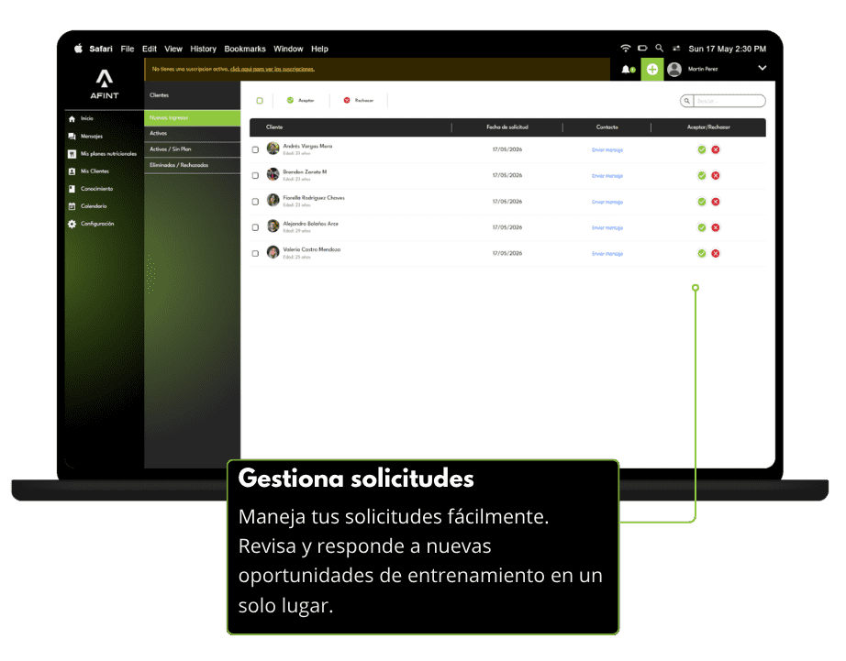Open the Help menu
This screenshot has width=846, height=661.
[x=319, y=49]
